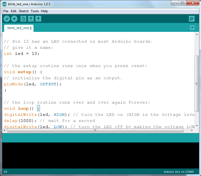Click the Upload arrow icon
The height and width of the screenshot is (176, 201).
[x=14, y=19]
